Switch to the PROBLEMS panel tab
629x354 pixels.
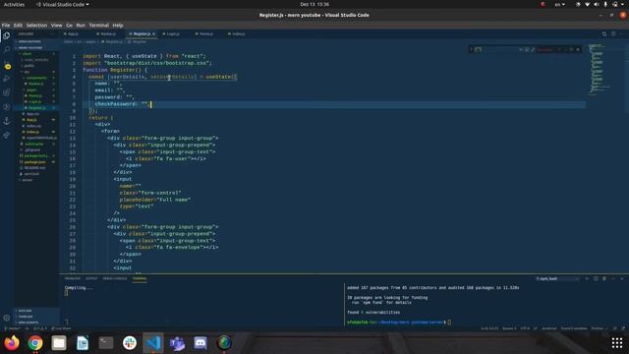pyautogui.click(x=73, y=278)
